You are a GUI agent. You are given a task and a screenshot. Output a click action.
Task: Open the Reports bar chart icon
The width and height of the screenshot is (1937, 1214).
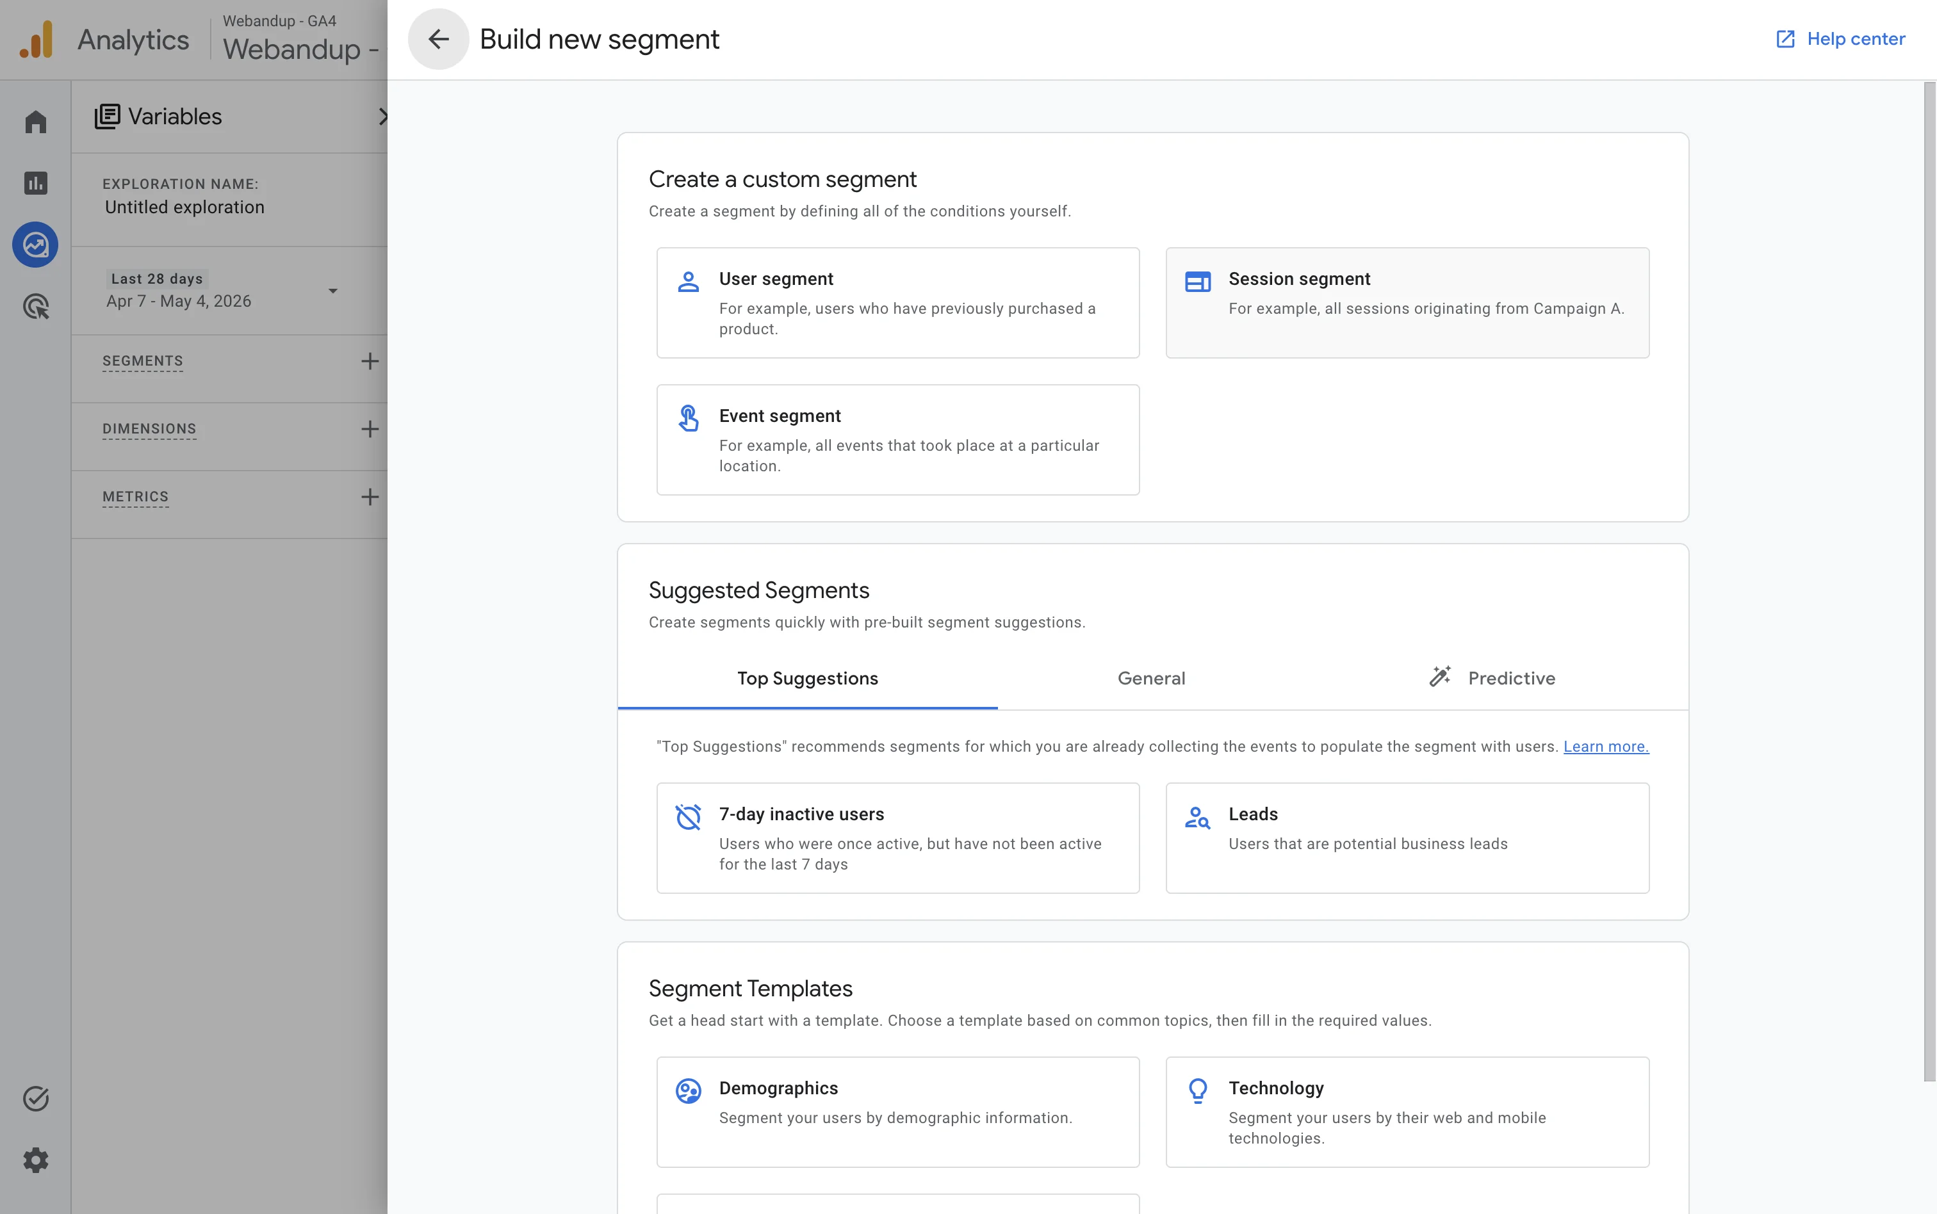(35, 183)
